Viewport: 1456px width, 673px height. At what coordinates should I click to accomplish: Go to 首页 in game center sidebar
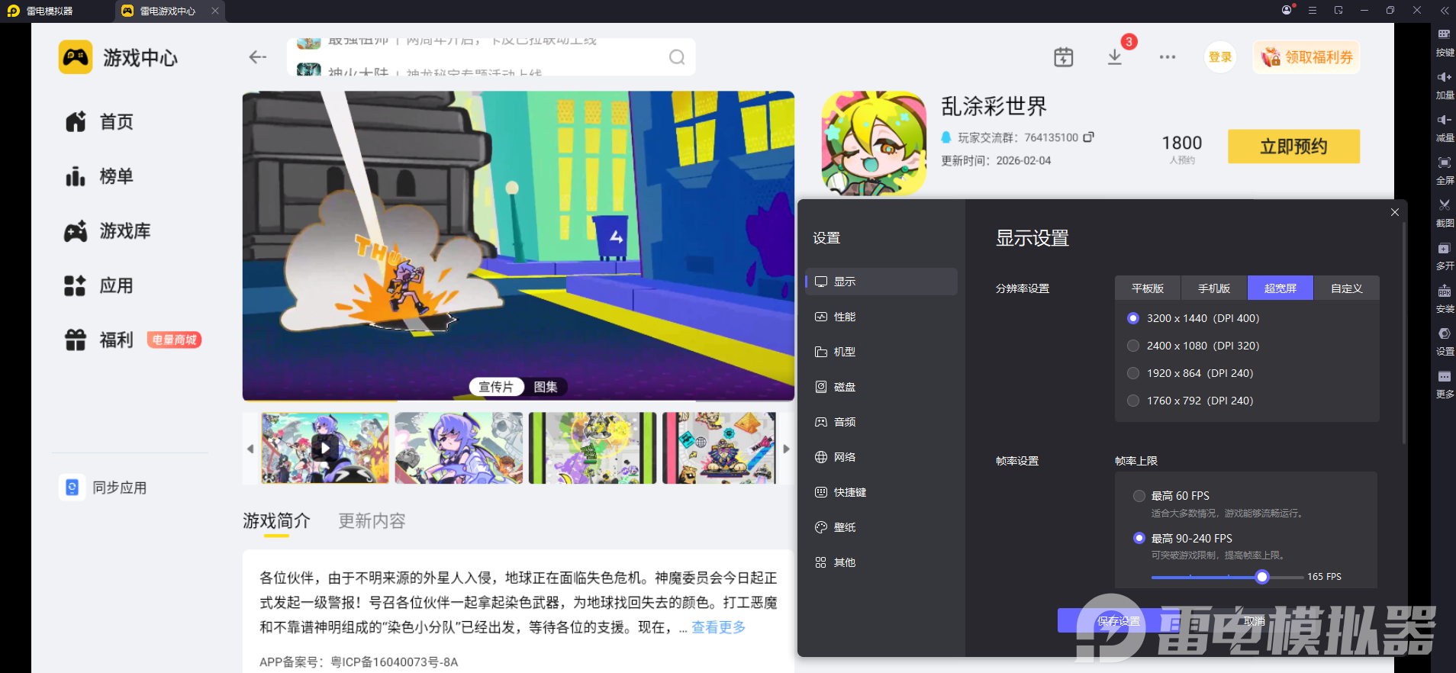point(99,122)
